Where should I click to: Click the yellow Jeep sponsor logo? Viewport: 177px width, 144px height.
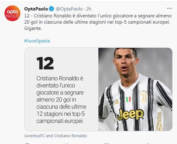[x=130, y=114]
